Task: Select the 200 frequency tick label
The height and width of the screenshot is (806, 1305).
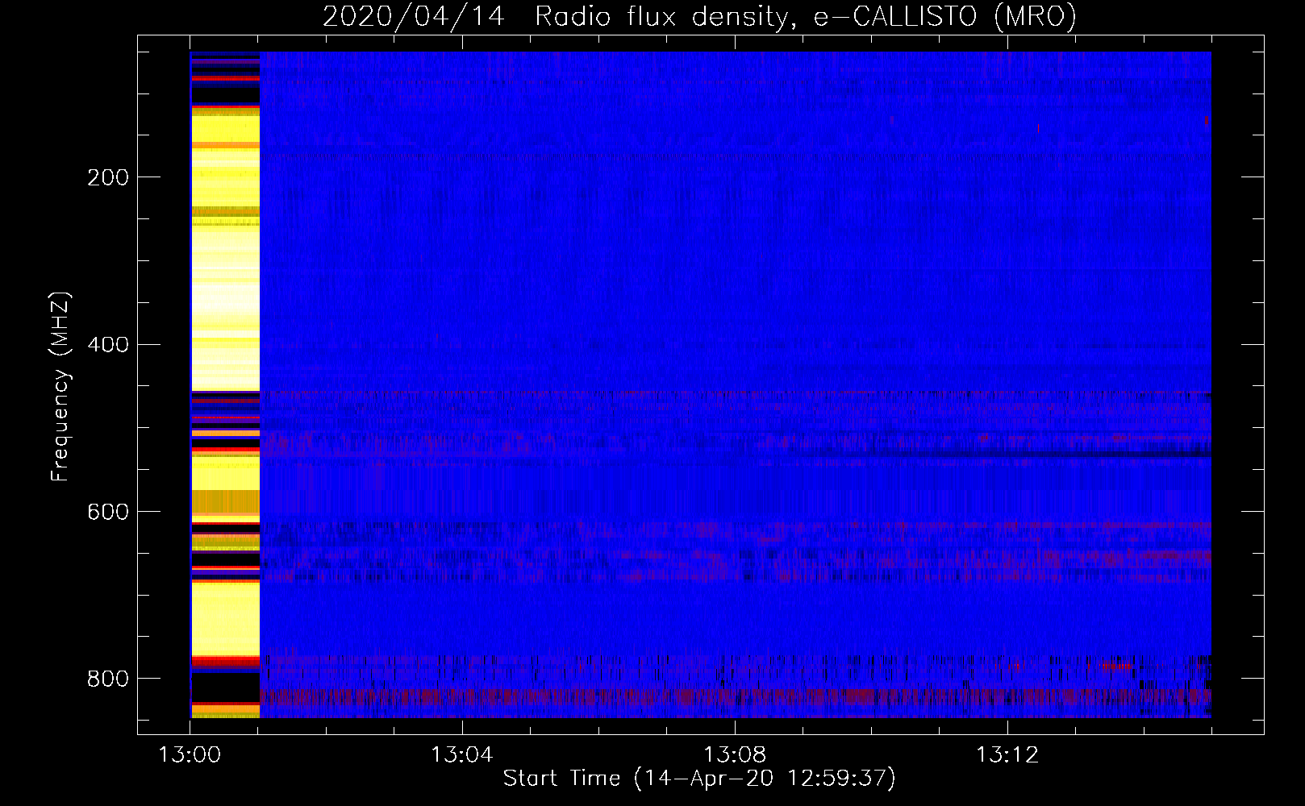Action: pos(107,177)
